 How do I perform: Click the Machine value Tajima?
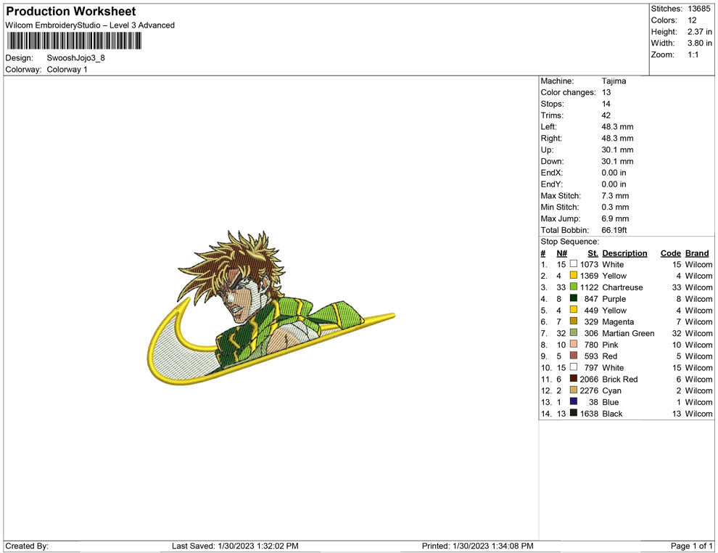pos(614,81)
